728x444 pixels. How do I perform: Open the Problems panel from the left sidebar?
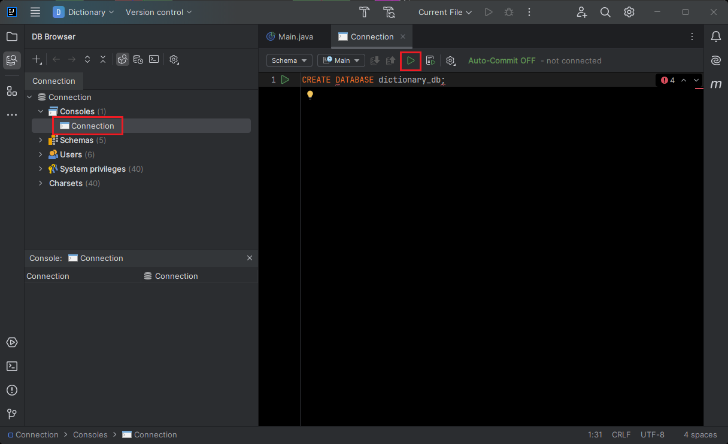12,390
